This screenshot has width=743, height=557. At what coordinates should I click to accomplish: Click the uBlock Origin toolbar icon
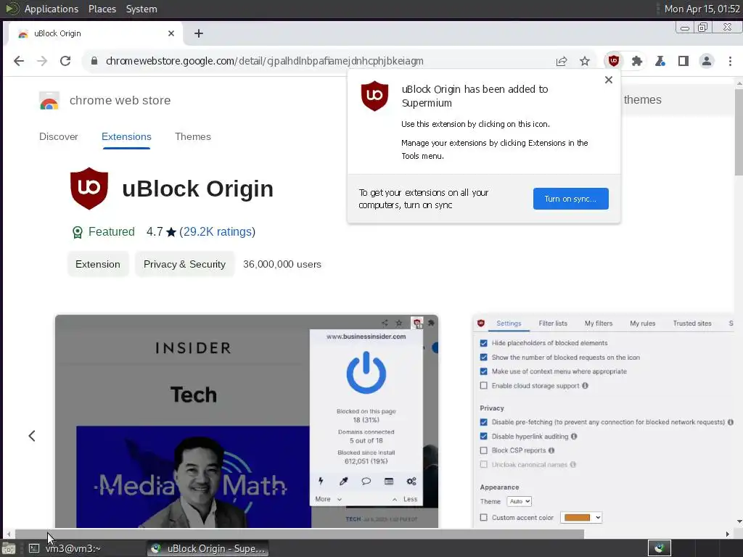click(x=614, y=61)
